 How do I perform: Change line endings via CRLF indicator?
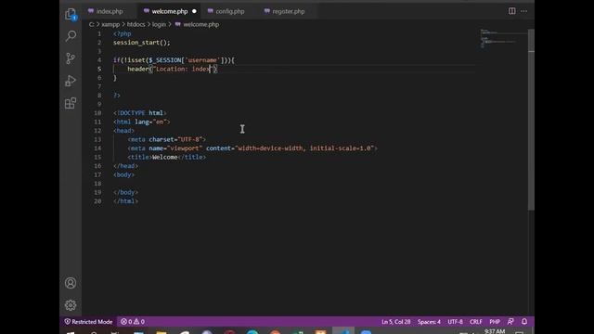click(x=476, y=322)
